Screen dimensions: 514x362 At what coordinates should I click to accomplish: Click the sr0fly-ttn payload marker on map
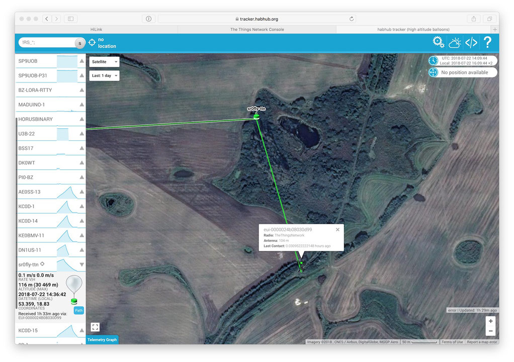point(256,116)
